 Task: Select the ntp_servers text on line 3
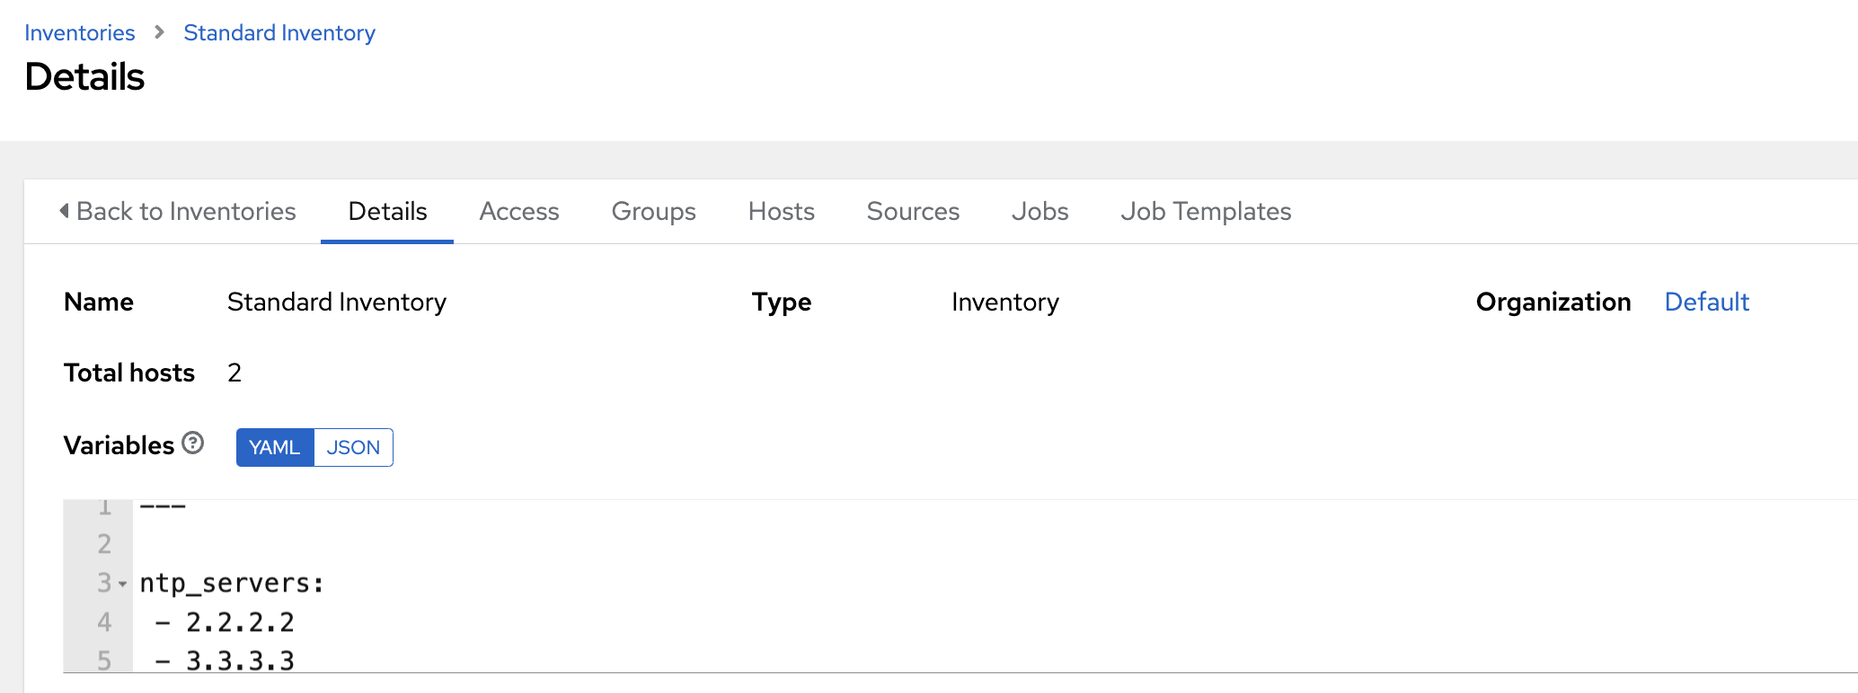[x=230, y=583]
